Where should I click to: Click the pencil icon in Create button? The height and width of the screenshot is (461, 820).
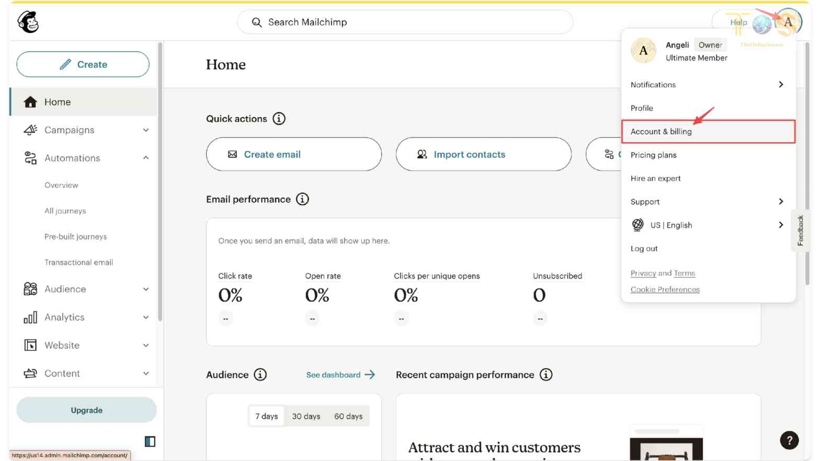tap(65, 64)
